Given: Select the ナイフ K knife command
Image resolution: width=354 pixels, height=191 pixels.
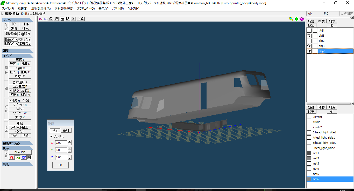Looking at the screenshot, I should [20, 117].
